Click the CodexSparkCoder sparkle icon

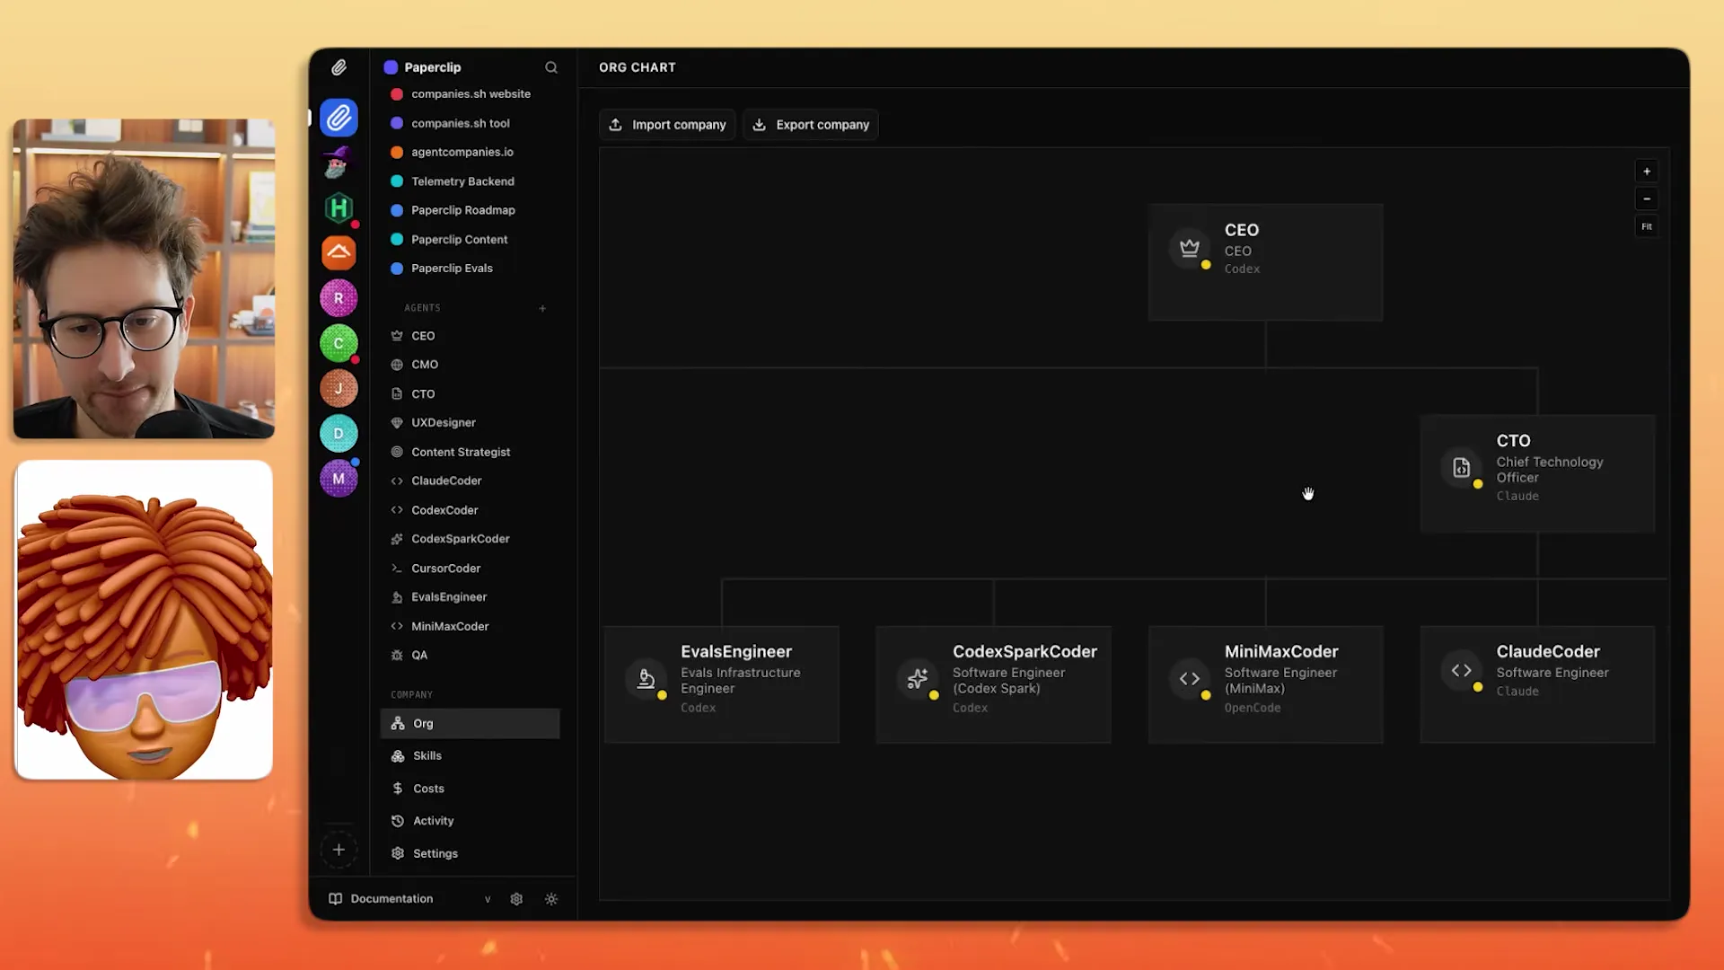tap(398, 539)
